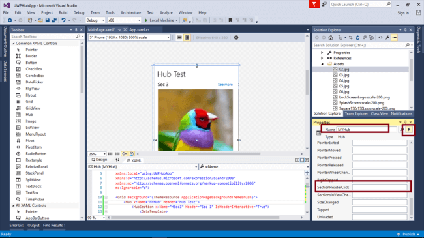Collapse Common XAML Controls group
Image resolution: width=424 pixels, height=238 pixels.
tap(14, 43)
